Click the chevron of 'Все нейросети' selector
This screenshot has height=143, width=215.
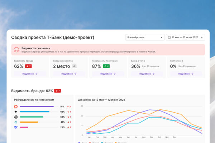point(161,37)
